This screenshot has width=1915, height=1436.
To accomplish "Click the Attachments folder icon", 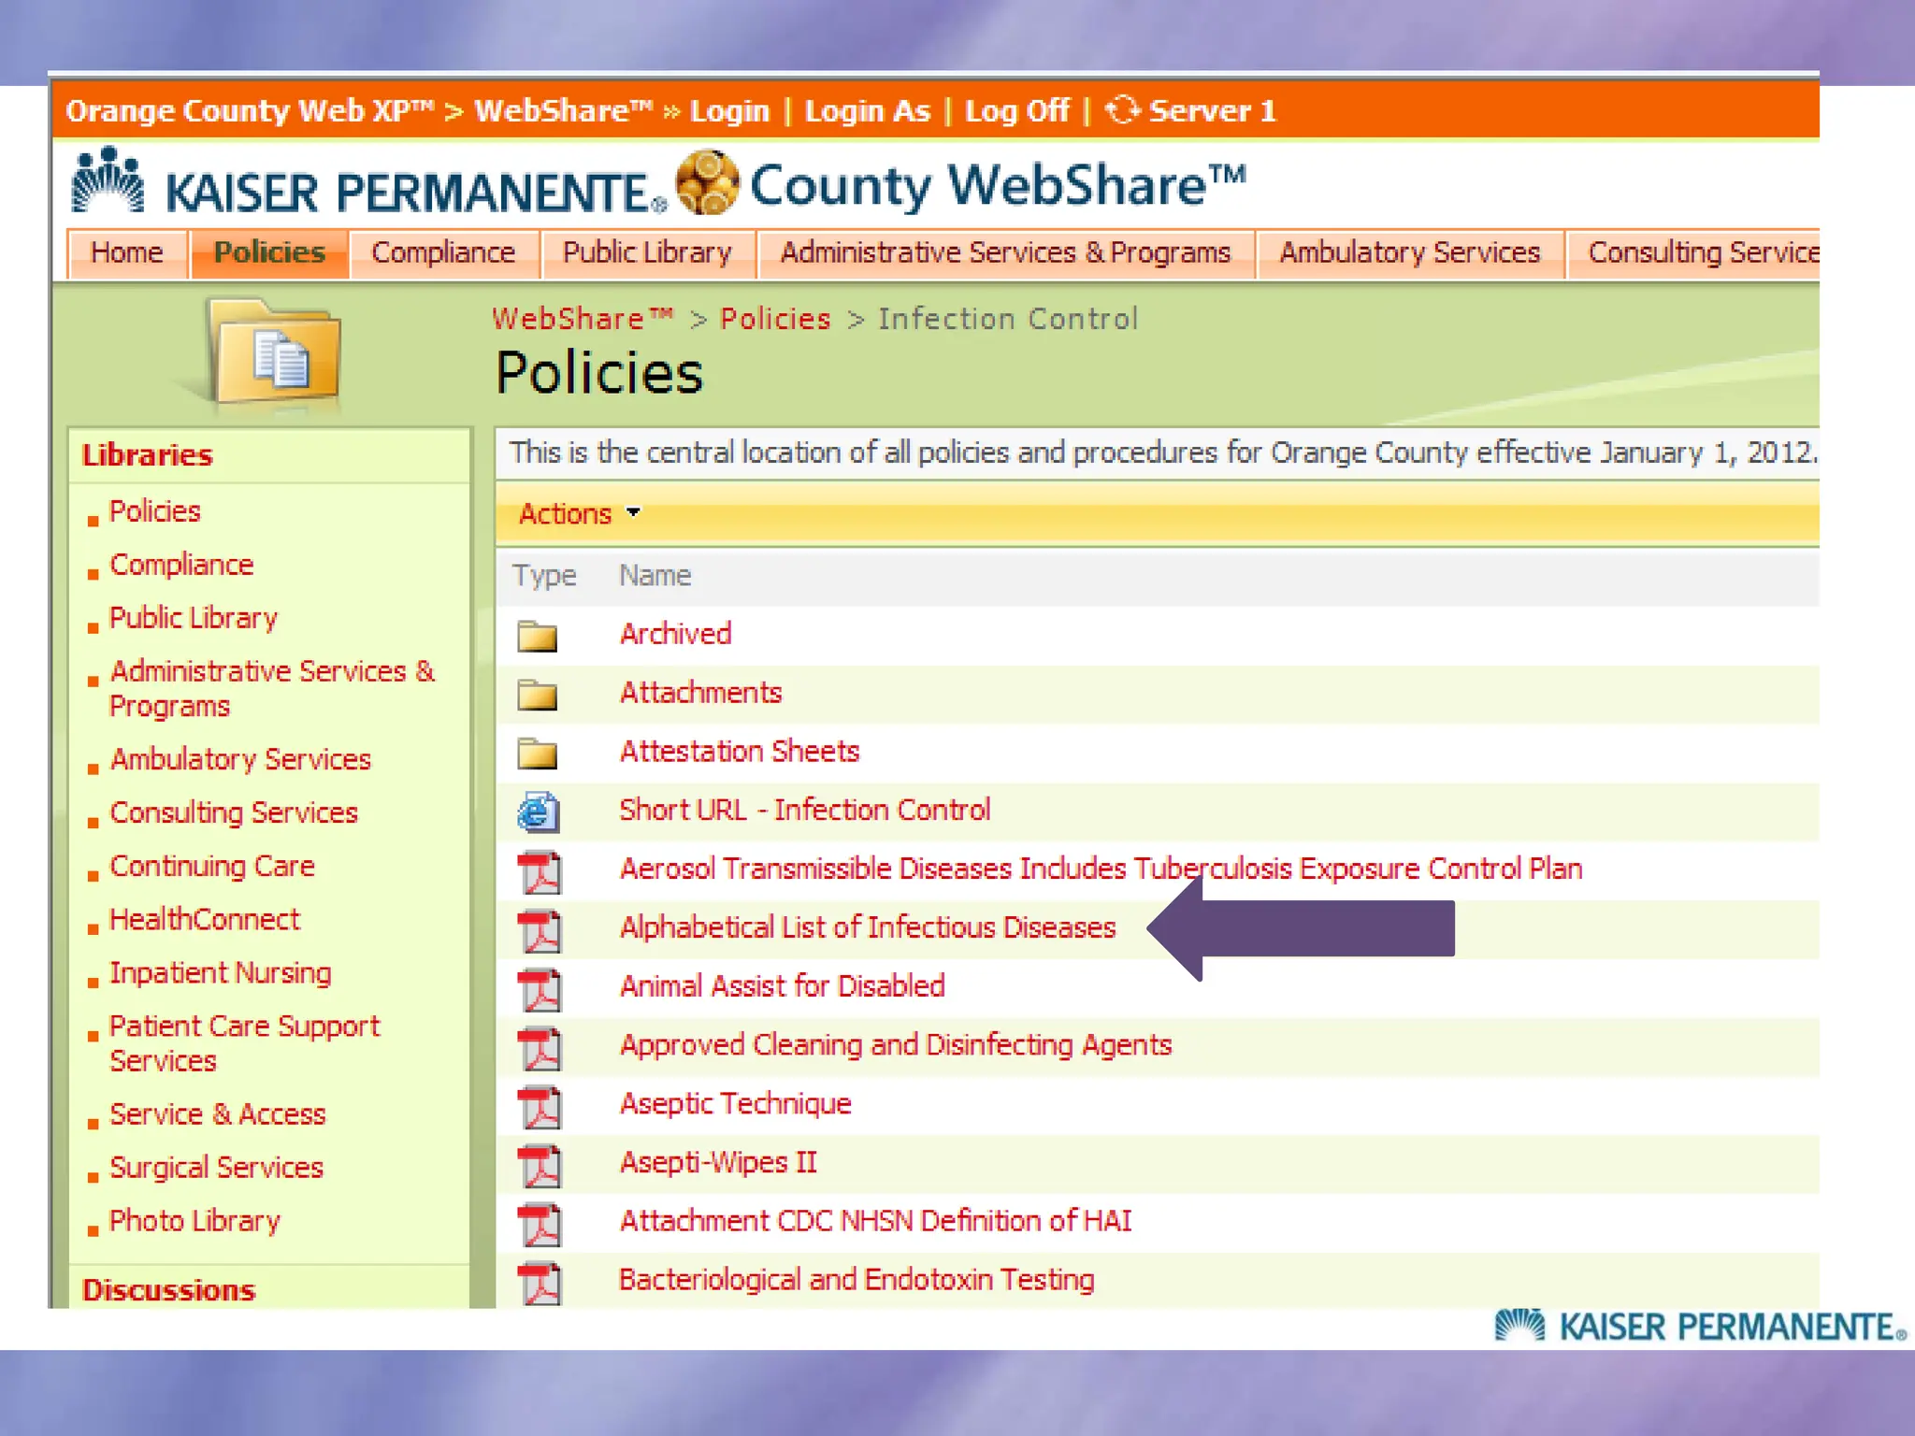I will (537, 695).
